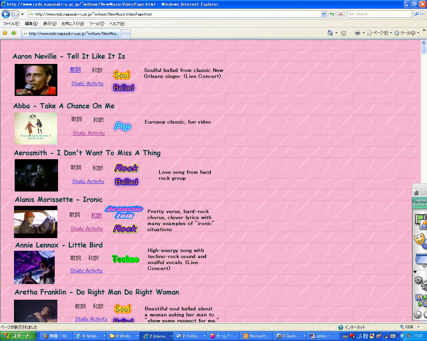Screen dimensions: 427x341
Task: Click the Home toolbar icon
Action: (330, 33)
